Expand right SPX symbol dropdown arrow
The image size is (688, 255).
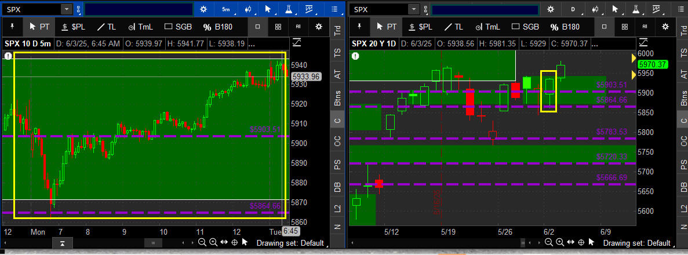(413, 9)
